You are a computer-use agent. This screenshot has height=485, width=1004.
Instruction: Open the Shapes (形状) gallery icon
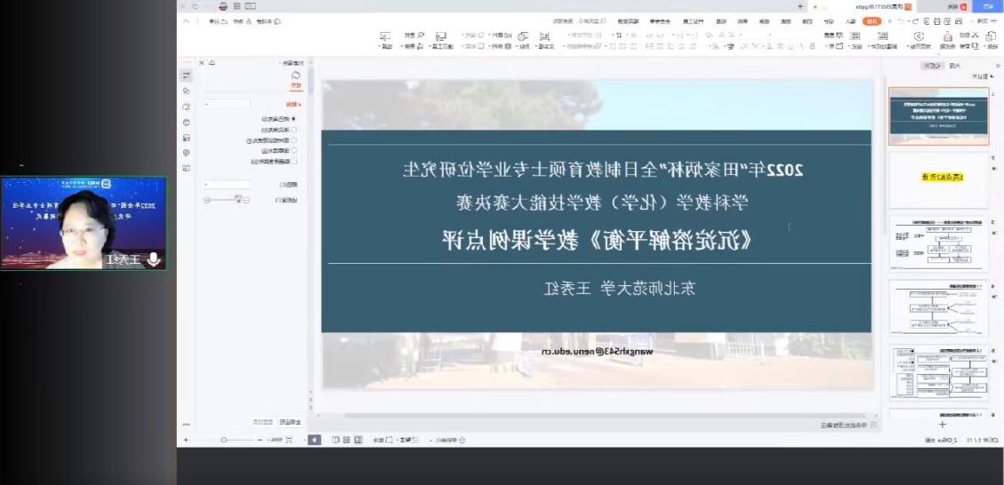[x=523, y=36]
